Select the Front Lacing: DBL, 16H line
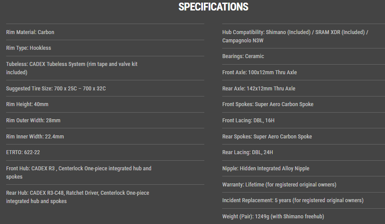Viewport: 385px width, 224px height. click(x=247, y=121)
